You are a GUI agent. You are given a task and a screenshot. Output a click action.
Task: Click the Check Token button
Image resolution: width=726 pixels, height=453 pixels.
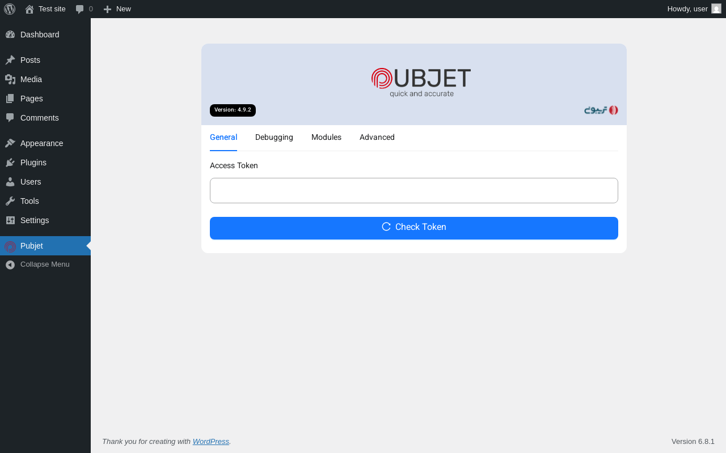414,228
